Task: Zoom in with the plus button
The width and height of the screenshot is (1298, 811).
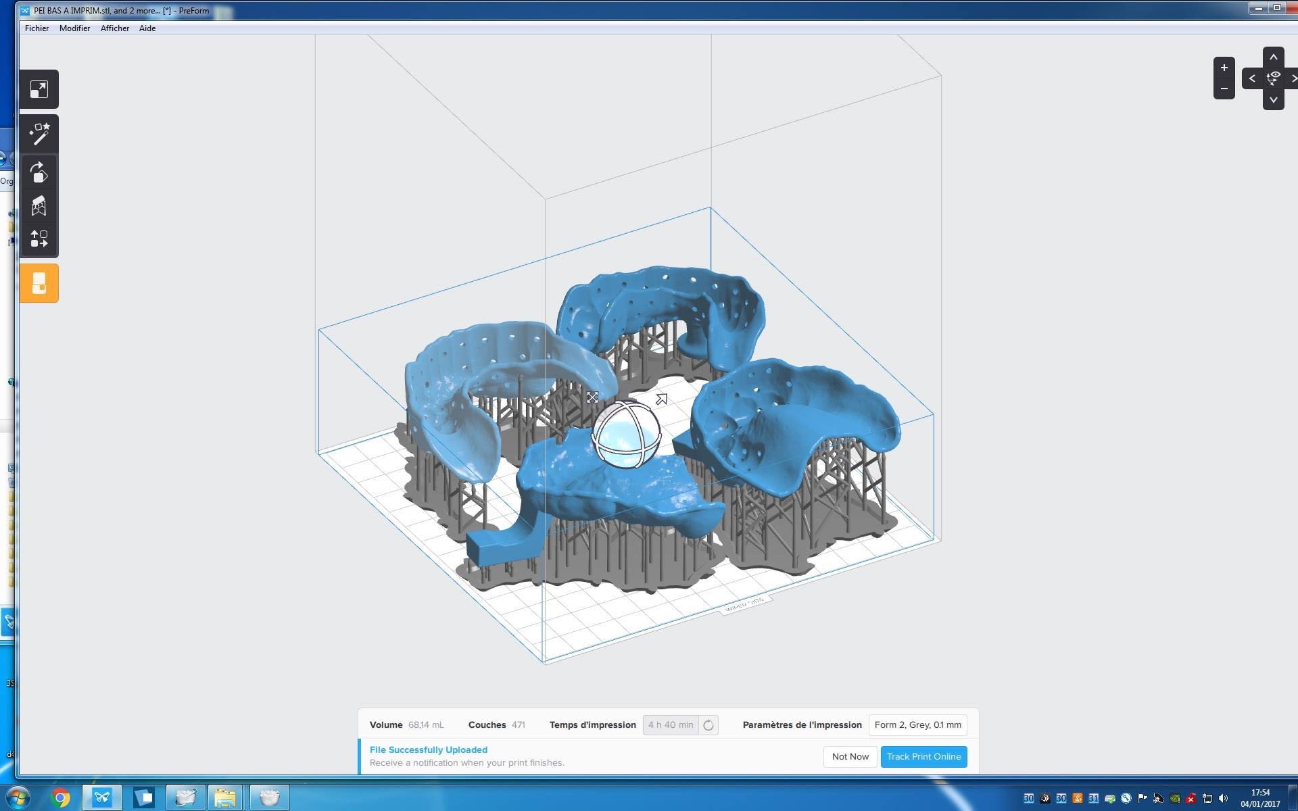Action: click(x=1224, y=68)
